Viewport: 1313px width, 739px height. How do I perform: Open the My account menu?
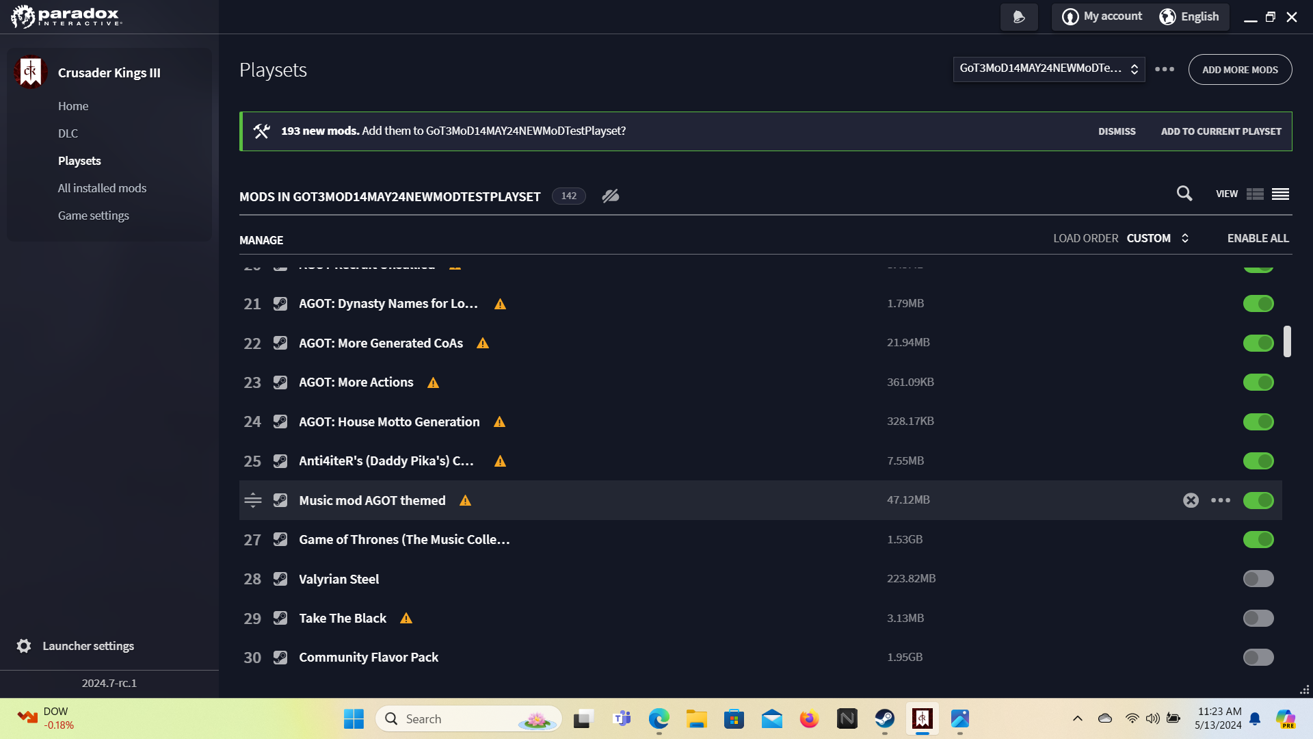click(x=1102, y=16)
